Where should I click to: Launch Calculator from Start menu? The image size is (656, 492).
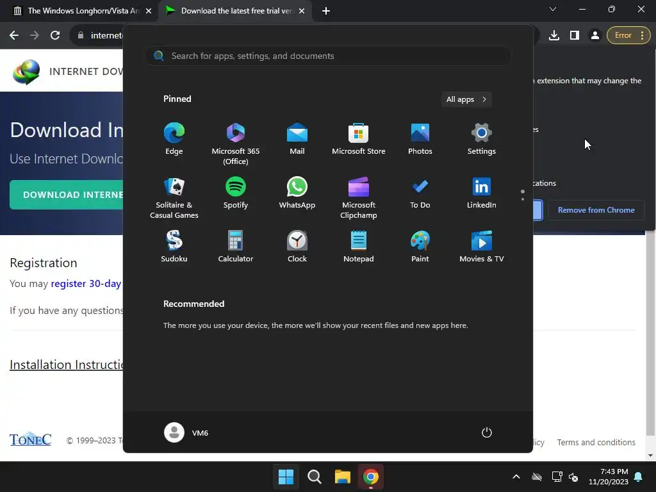[236, 247]
